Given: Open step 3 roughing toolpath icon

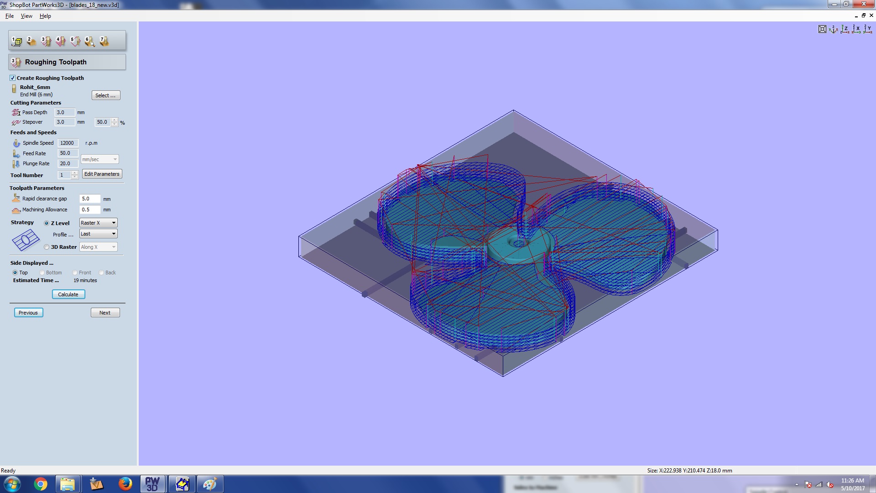Looking at the screenshot, I should [x=46, y=42].
